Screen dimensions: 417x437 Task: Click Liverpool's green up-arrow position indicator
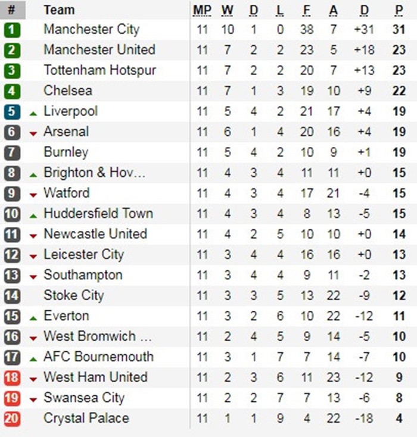(33, 113)
